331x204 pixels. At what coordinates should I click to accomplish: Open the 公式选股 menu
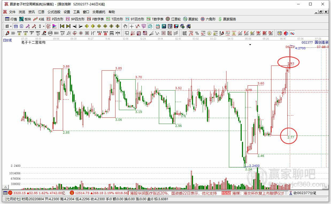(x=54, y=12)
